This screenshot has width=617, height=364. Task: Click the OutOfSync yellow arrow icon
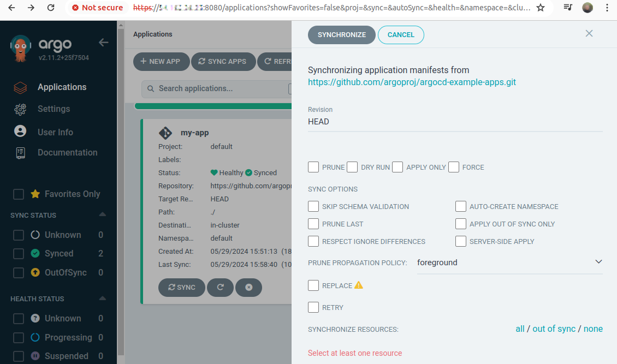click(x=35, y=272)
